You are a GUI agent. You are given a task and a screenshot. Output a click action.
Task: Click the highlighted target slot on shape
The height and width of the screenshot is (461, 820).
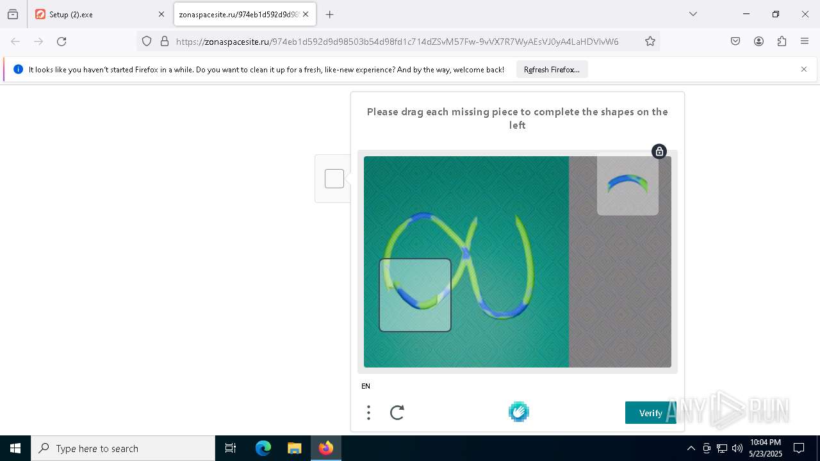[415, 295]
